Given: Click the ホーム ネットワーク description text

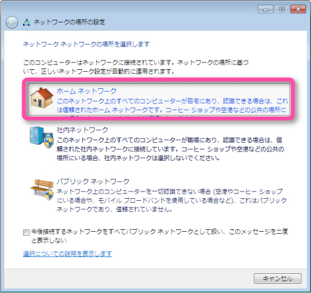Looking at the screenshot, I should (172, 105).
